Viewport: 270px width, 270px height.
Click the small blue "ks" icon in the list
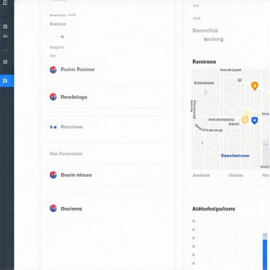point(53,127)
